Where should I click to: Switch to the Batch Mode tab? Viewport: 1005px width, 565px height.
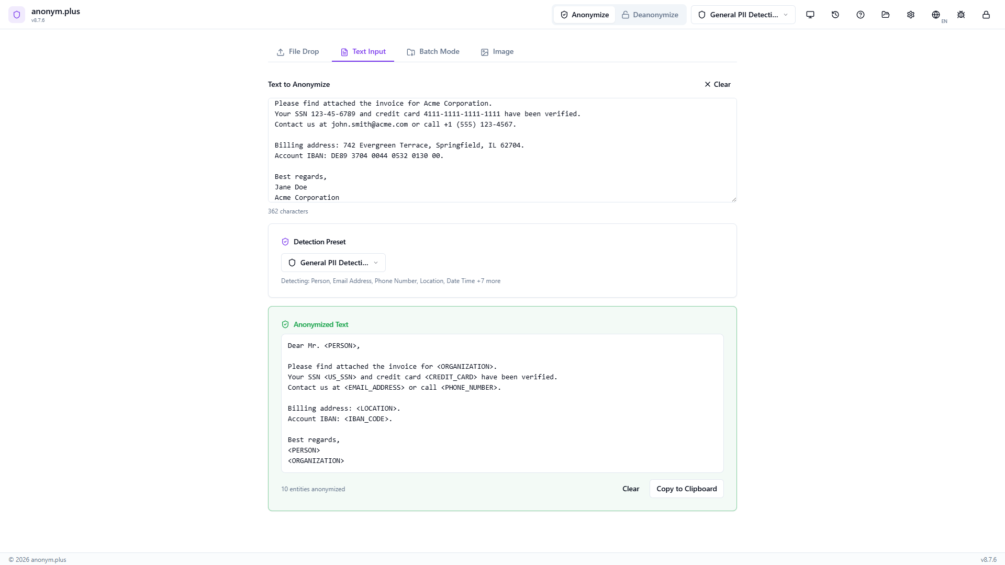pyautogui.click(x=433, y=52)
